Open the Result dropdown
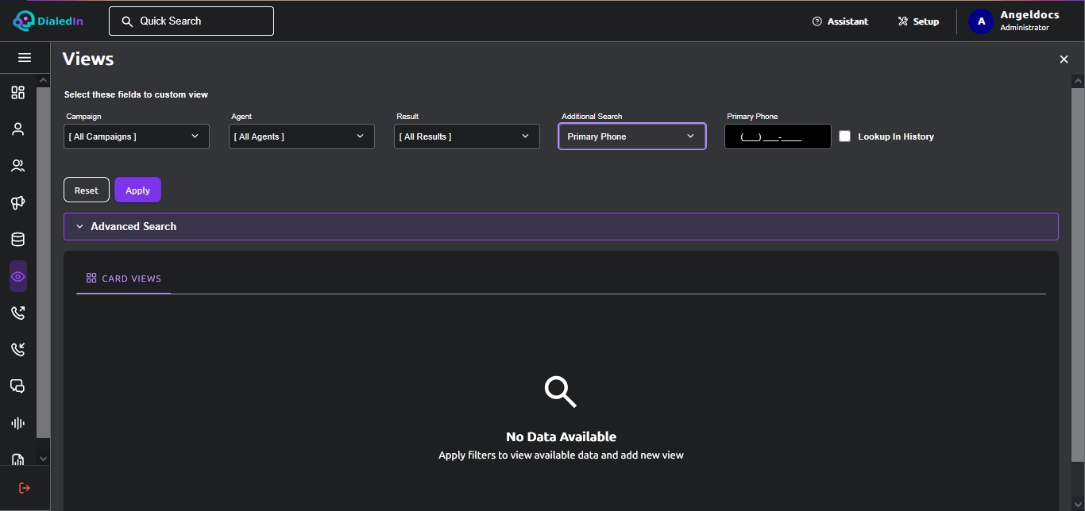1085x511 pixels. (x=467, y=136)
